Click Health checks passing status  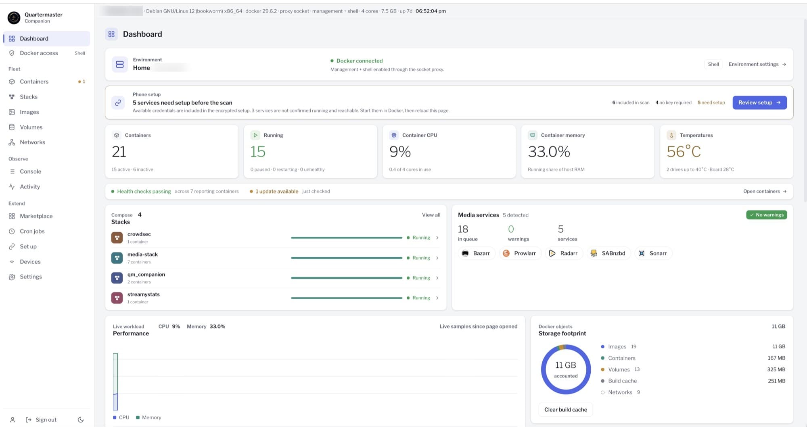click(x=141, y=192)
